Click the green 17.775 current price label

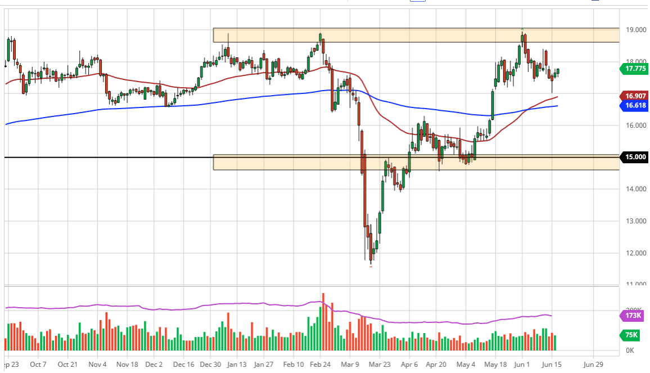point(633,69)
